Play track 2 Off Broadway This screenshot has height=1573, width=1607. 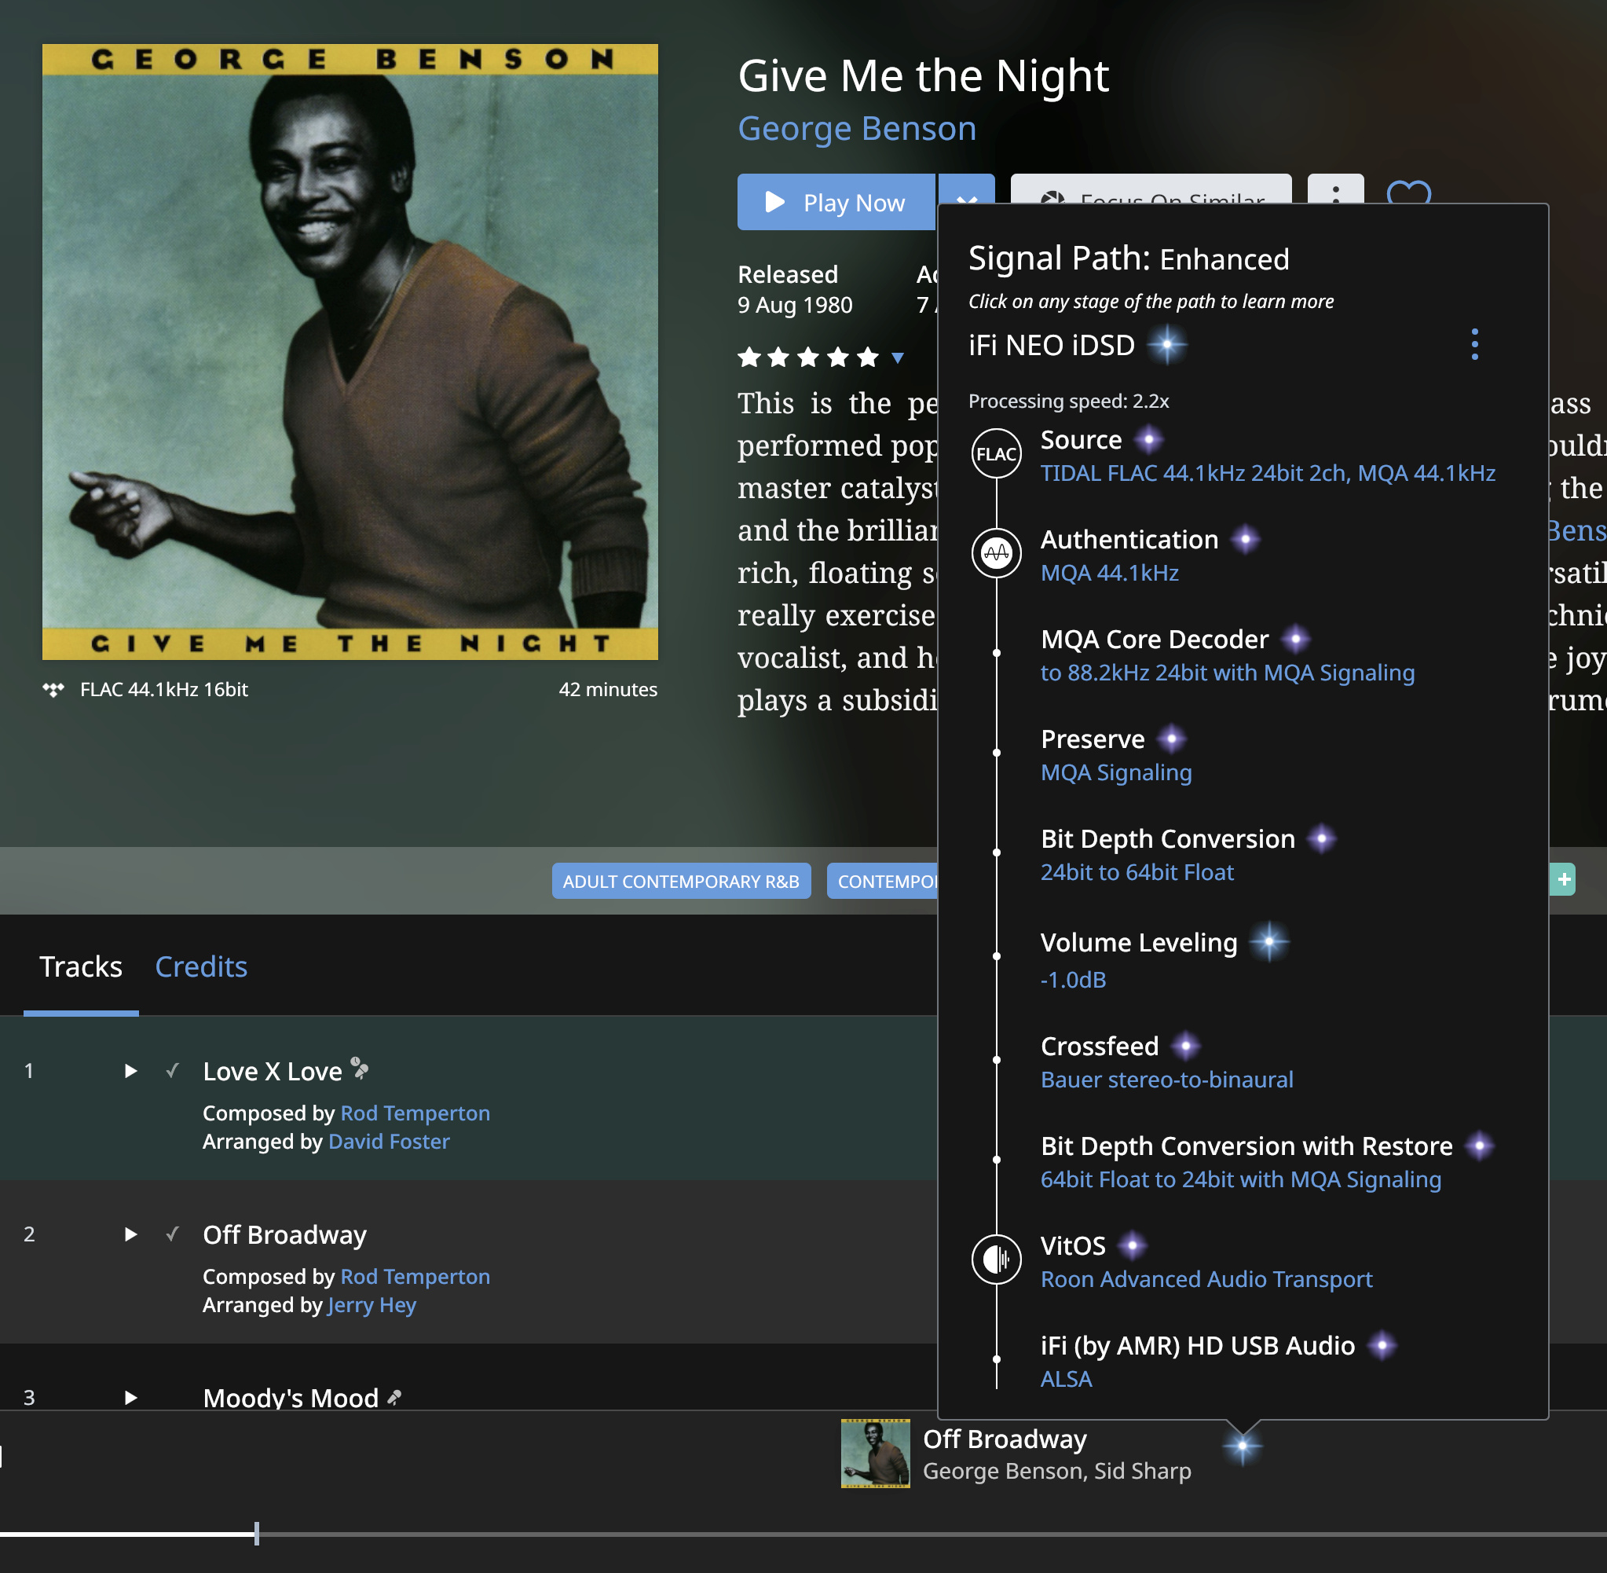coord(130,1235)
